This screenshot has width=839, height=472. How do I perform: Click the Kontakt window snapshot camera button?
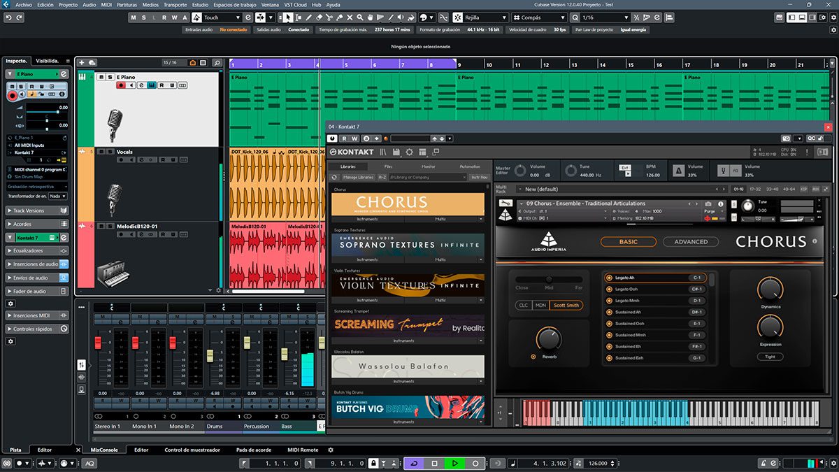point(787,138)
